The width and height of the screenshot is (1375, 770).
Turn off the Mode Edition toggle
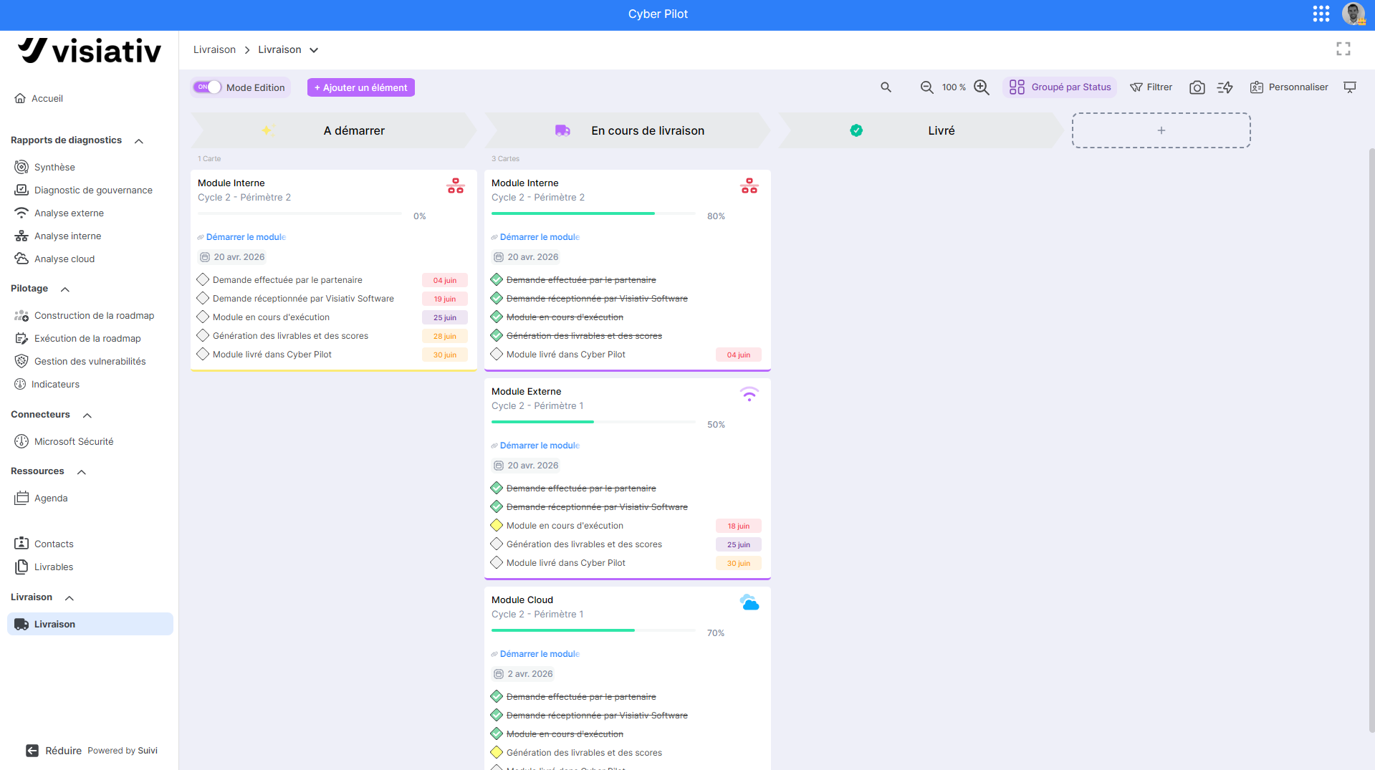tap(207, 87)
